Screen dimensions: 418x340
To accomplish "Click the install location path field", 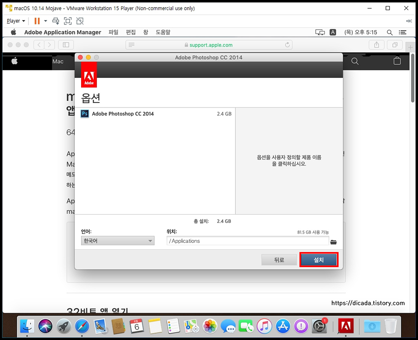I will pyautogui.click(x=248, y=241).
